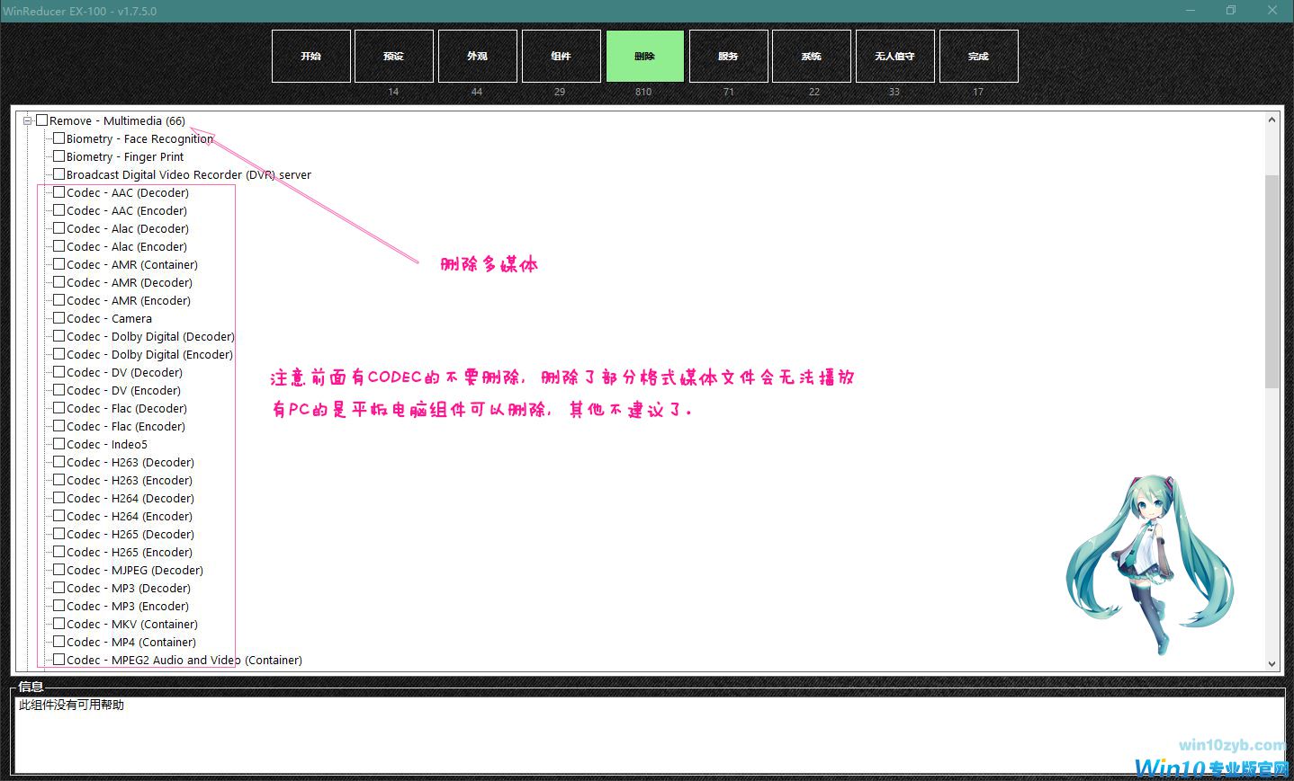Switch to the 预设 tab
The height and width of the screenshot is (781, 1294).
tap(393, 56)
